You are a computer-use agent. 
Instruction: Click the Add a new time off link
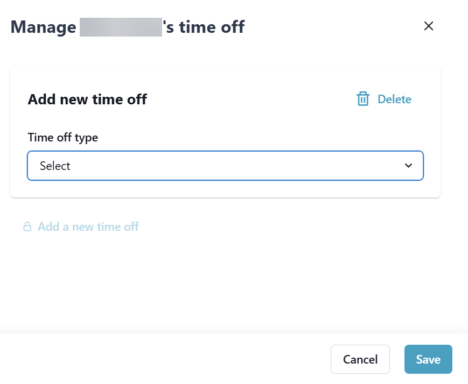[x=88, y=227]
